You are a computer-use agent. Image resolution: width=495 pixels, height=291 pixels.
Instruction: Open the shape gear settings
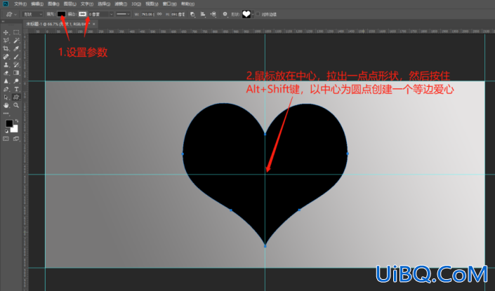(225, 14)
